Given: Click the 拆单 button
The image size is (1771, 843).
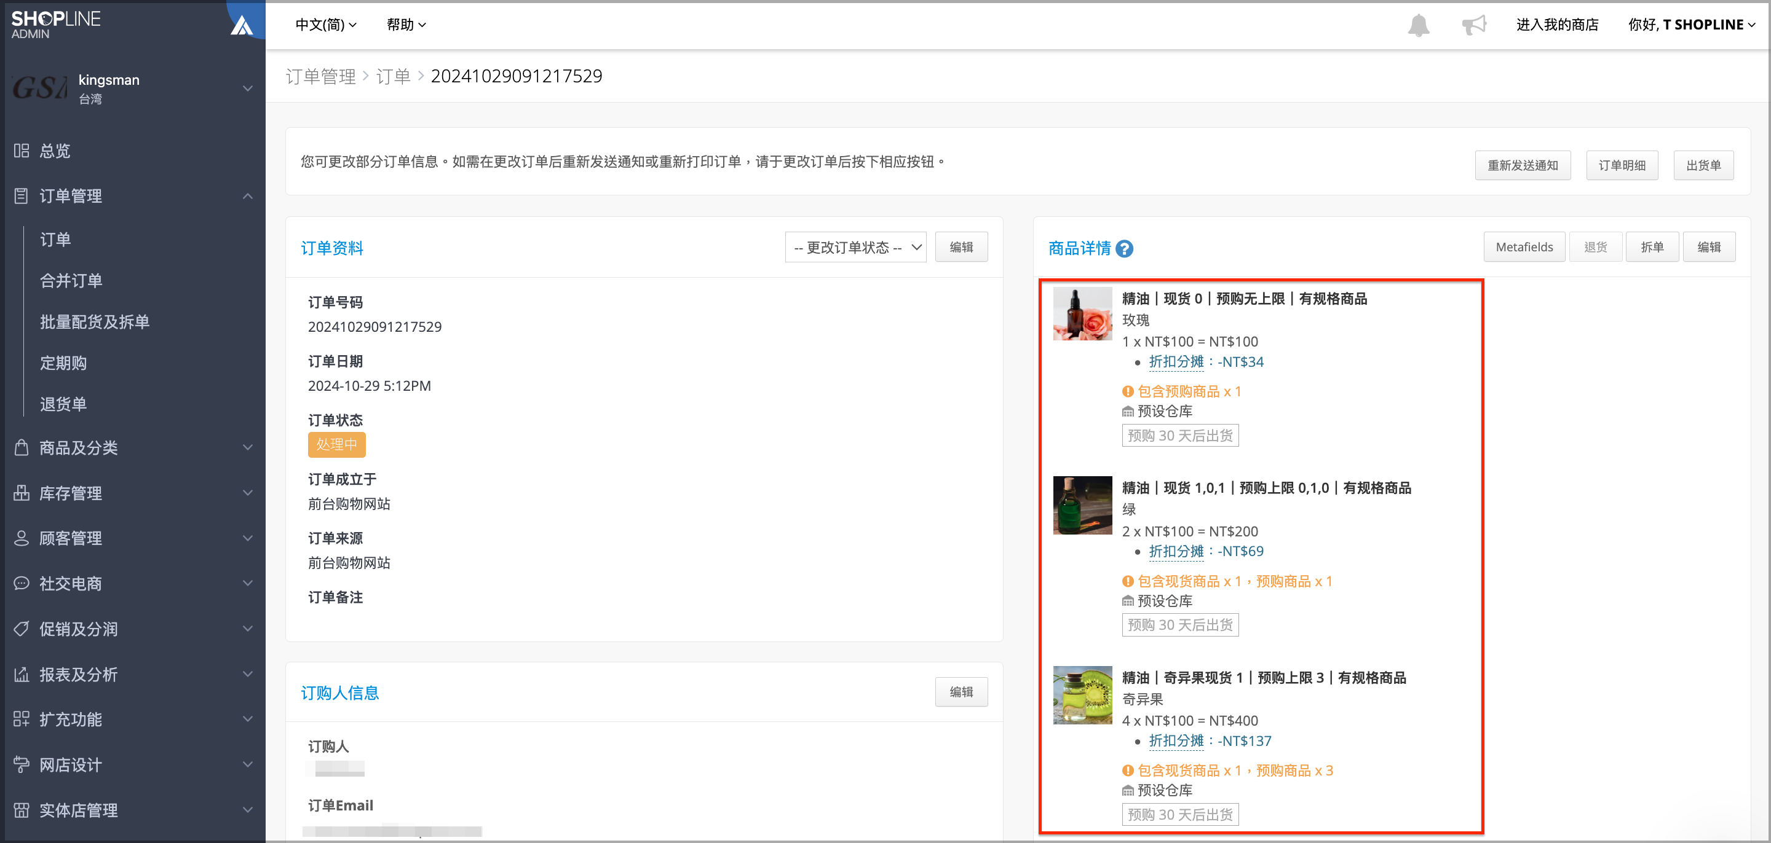Looking at the screenshot, I should [1651, 248].
